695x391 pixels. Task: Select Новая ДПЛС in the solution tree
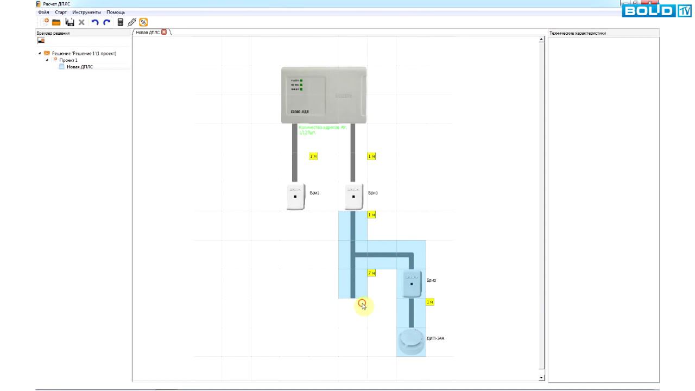point(80,67)
